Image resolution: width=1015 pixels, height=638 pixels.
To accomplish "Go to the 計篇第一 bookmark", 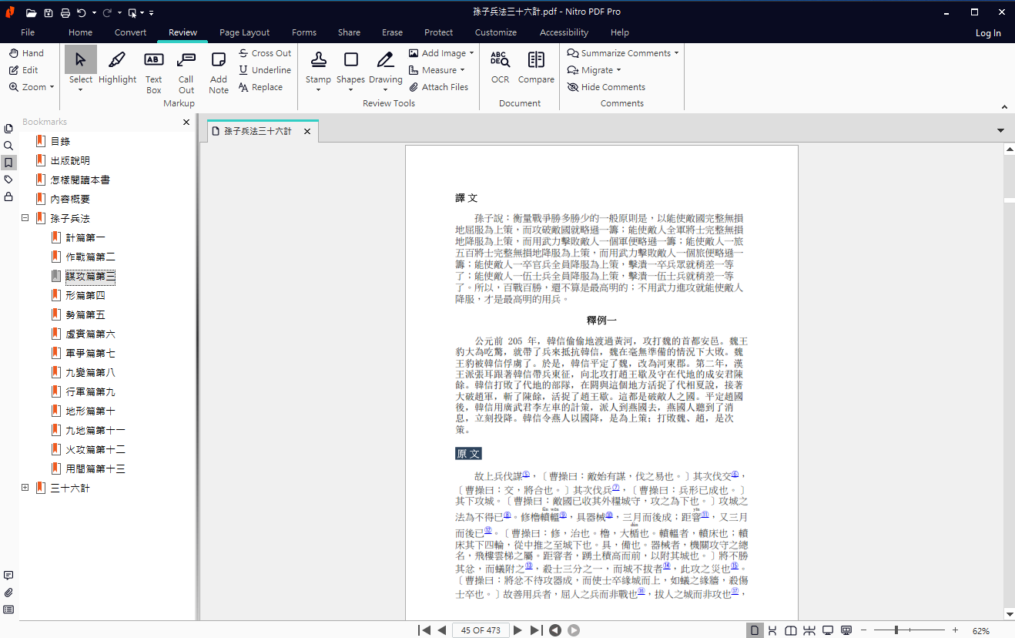I will [85, 237].
